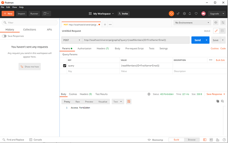Viewport: 228px width, 143px height.
Task: Open the No Environment dropdown
Action: click(x=192, y=23)
